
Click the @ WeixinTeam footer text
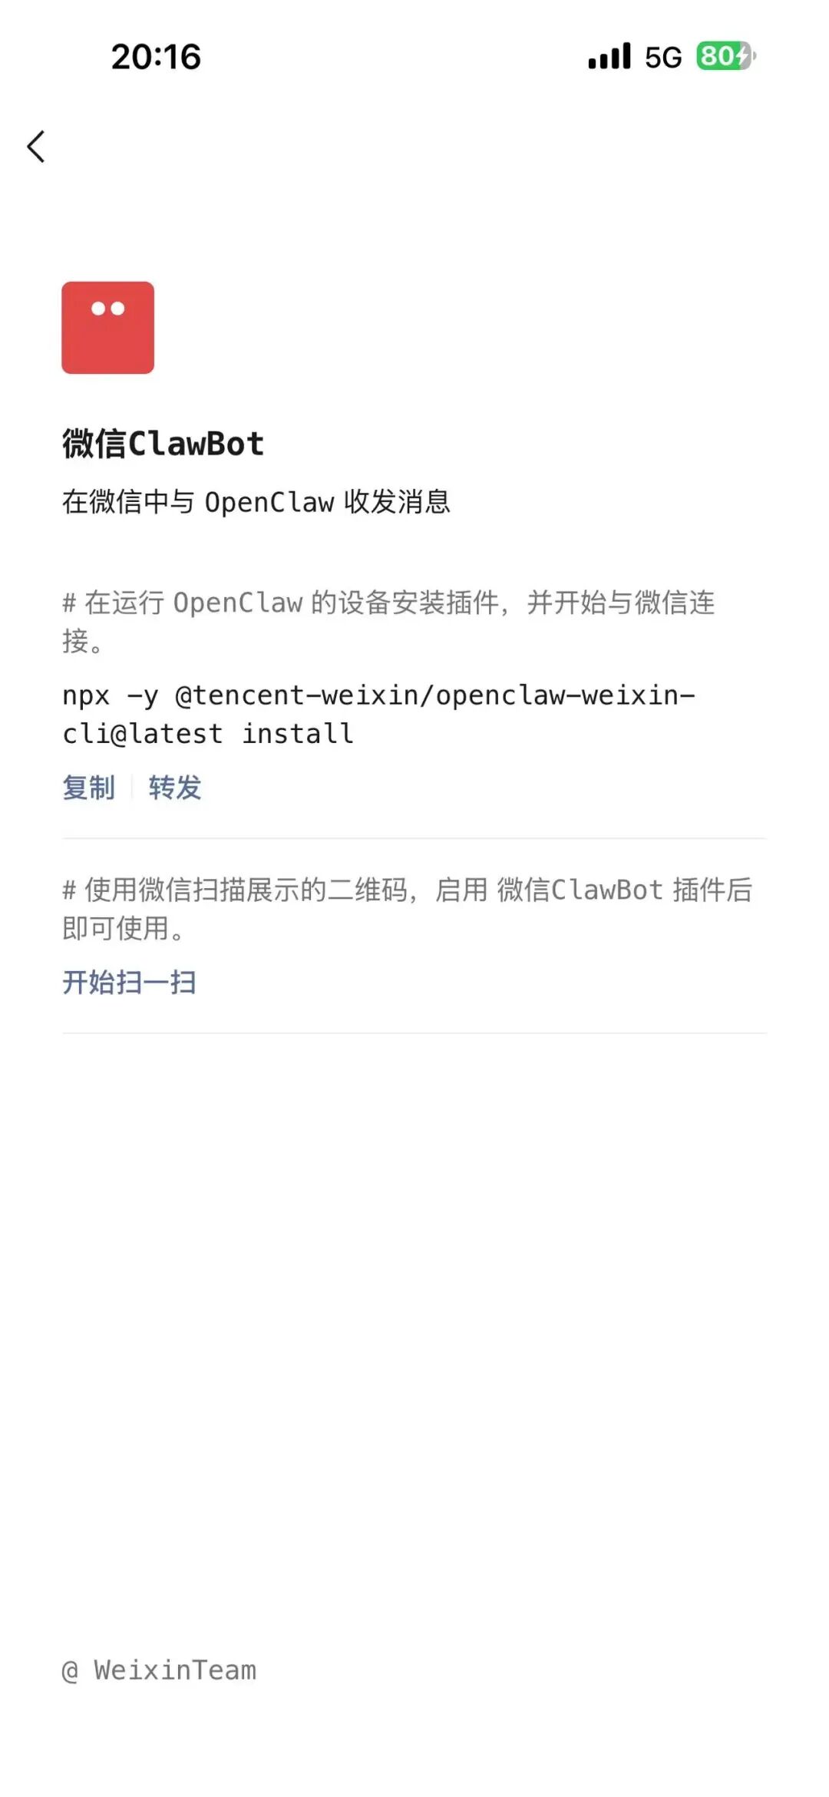pos(159,1670)
